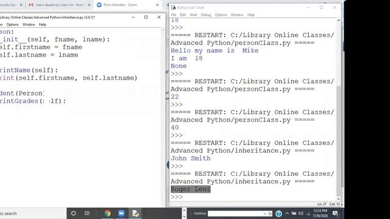Click the Python IDLE taskbar icon

135,214
